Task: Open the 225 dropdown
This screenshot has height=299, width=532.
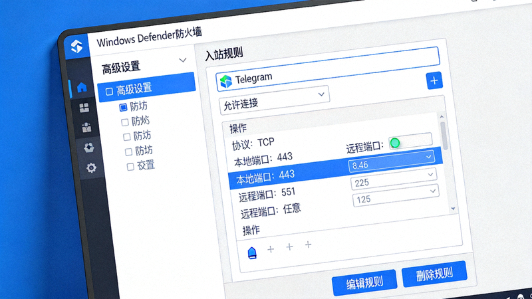Action: coord(394,179)
